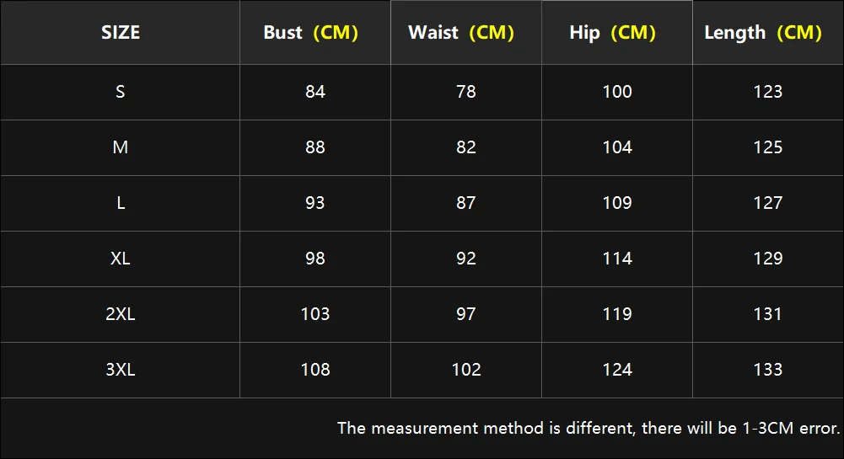Select bust value 84 for size S
Screen dimensions: 844x459
315,92
